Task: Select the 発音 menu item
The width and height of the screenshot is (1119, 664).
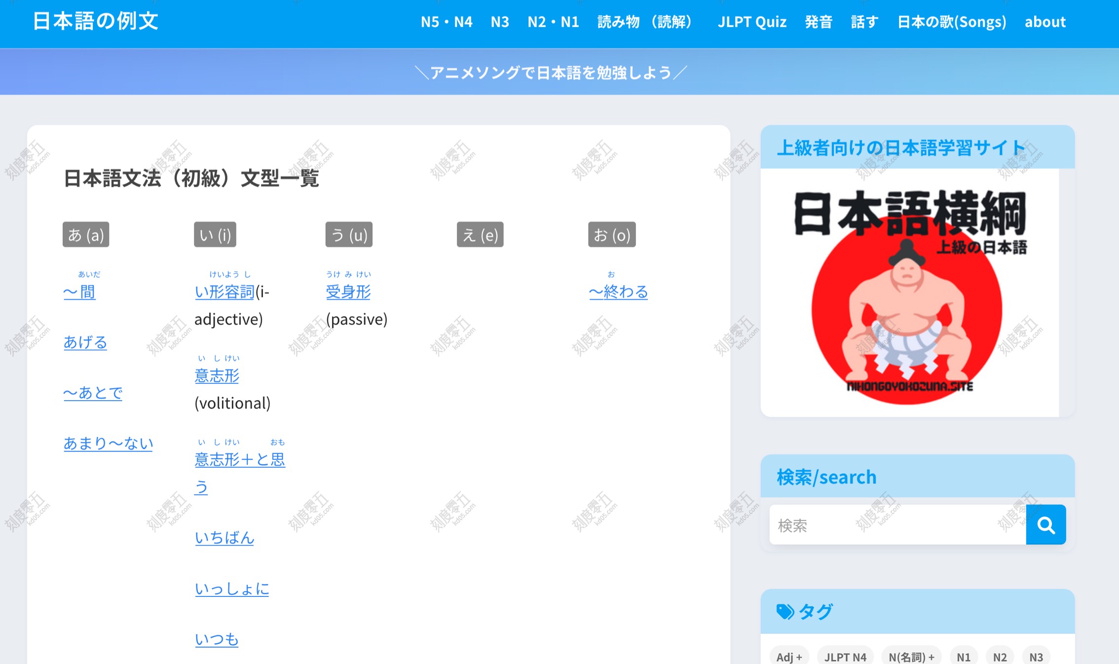Action: 819,22
